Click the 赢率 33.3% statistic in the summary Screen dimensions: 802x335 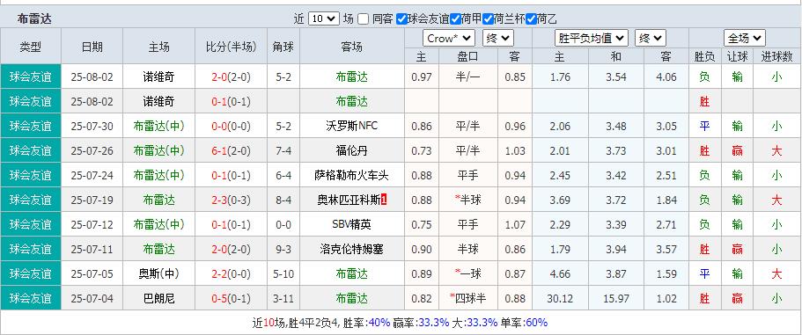pos(421,323)
